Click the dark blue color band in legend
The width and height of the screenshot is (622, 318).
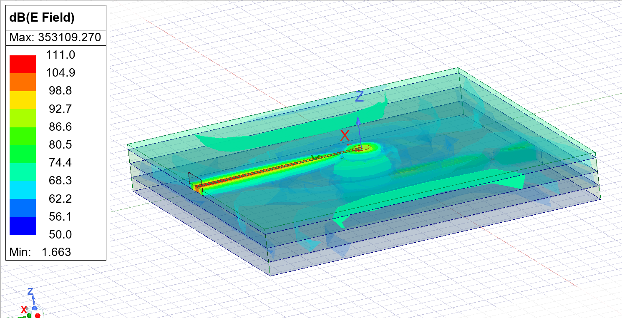23,226
